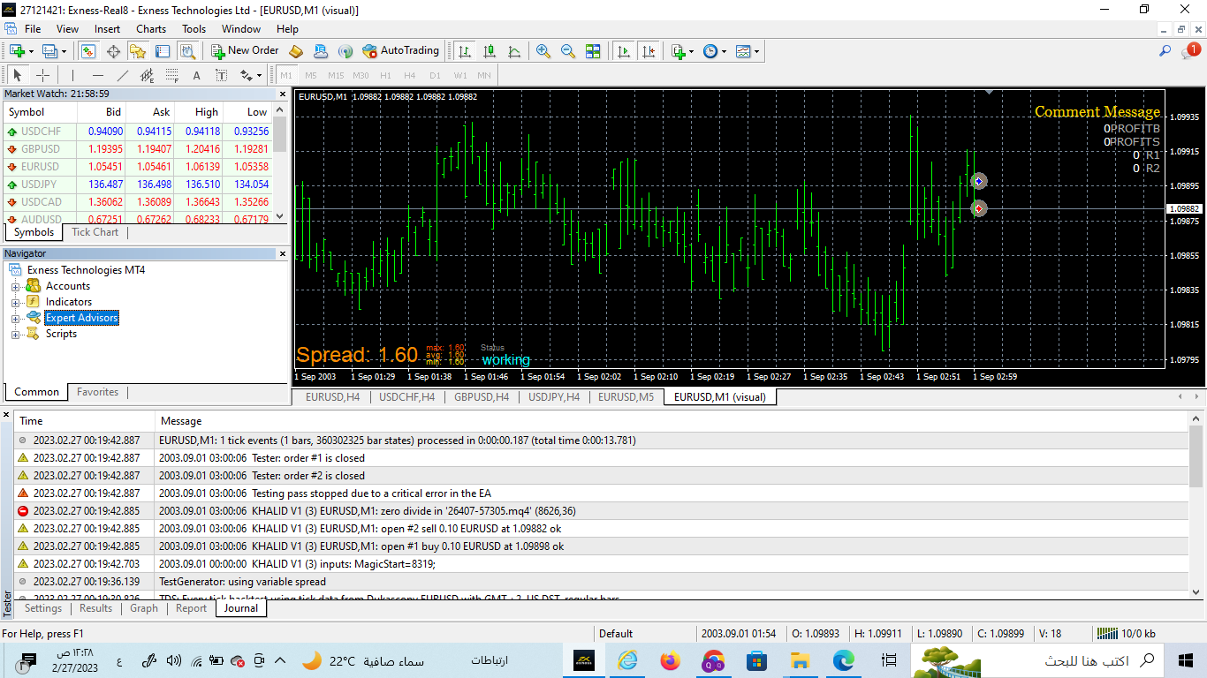Select the Text Label tool
1207x678 pixels.
pyautogui.click(x=221, y=75)
